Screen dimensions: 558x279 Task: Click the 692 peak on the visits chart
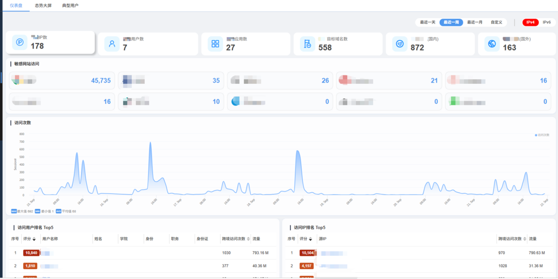pyautogui.click(x=150, y=143)
